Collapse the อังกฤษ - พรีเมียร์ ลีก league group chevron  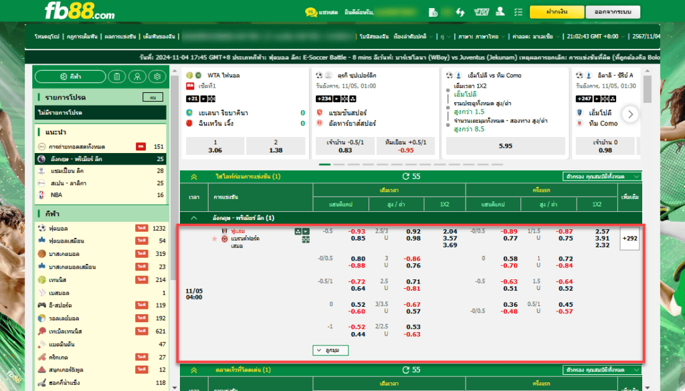[x=194, y=218]
